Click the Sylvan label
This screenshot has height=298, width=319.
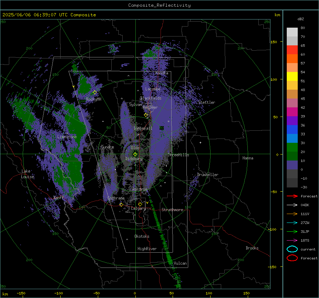[x=135, y=105]
